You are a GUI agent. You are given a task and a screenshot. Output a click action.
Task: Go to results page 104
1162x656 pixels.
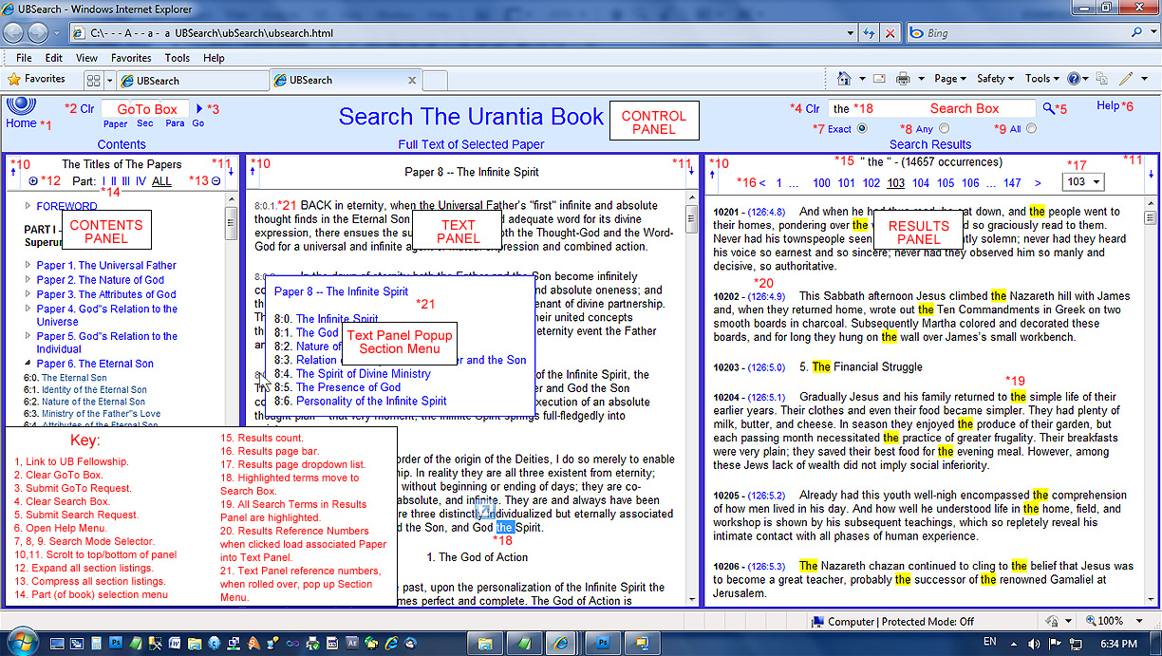pos(921,183)
